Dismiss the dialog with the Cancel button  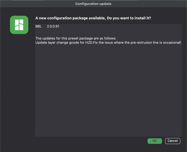pyautogui.click(x=173, y=141)
